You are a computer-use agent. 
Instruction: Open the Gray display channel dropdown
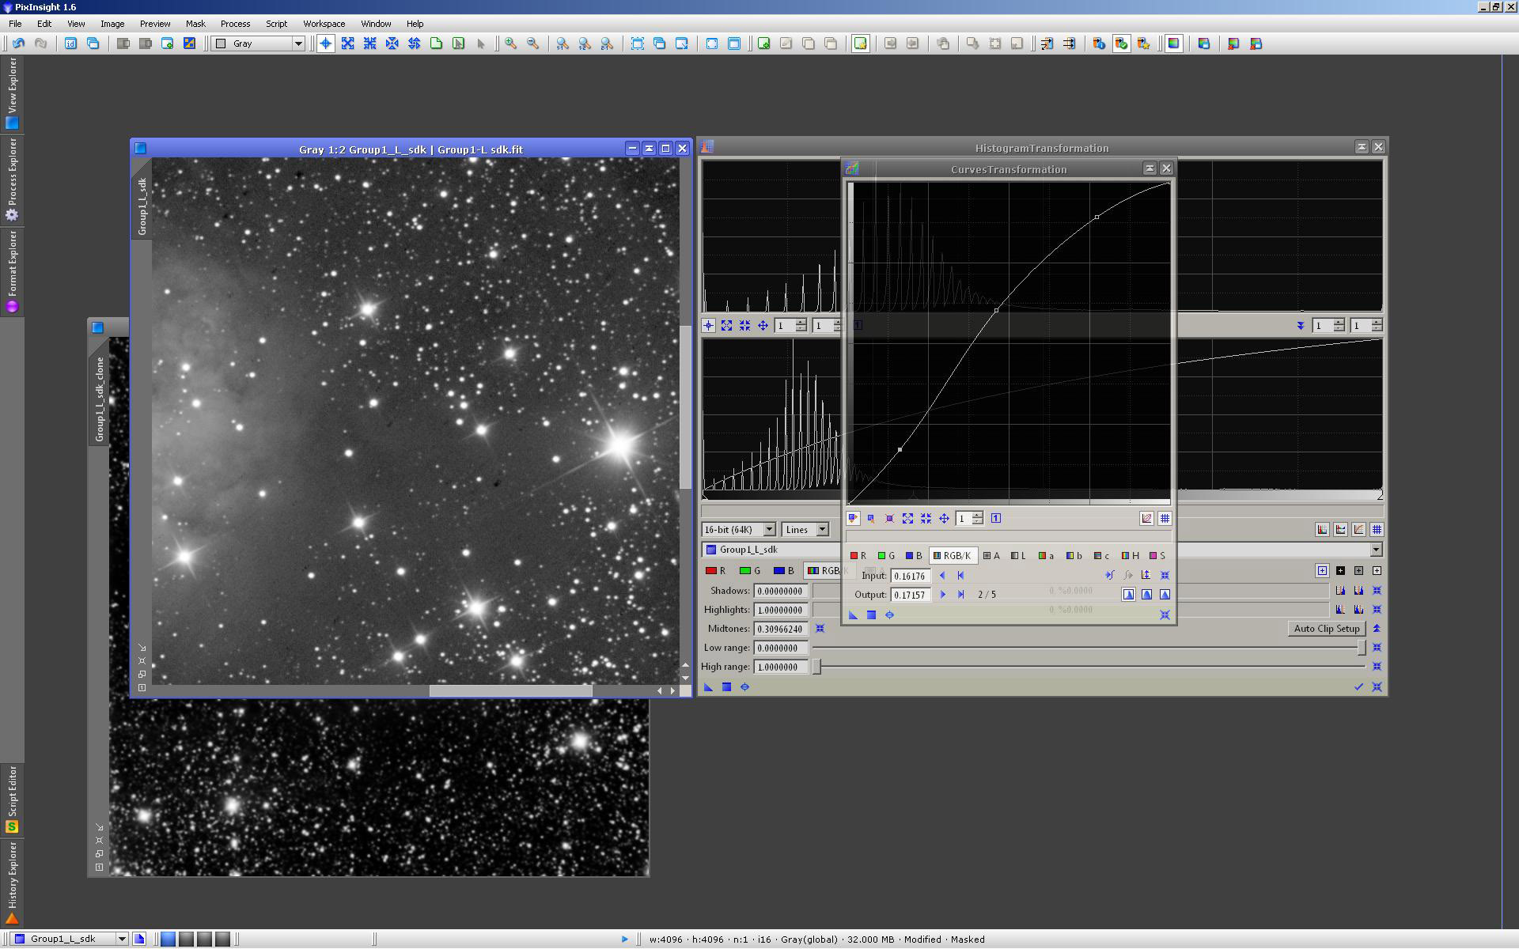click(258, 43)
